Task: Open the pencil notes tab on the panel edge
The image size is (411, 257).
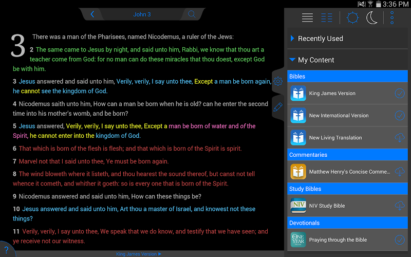Action: (278, 107)
